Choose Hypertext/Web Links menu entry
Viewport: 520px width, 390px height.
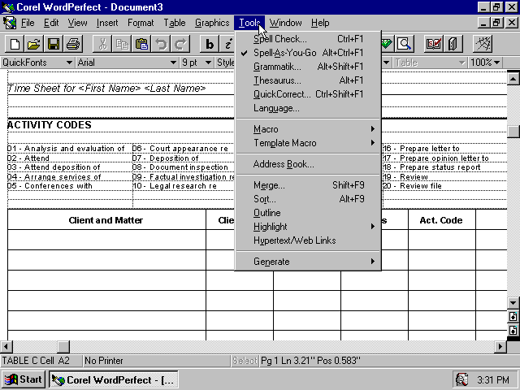308,240
